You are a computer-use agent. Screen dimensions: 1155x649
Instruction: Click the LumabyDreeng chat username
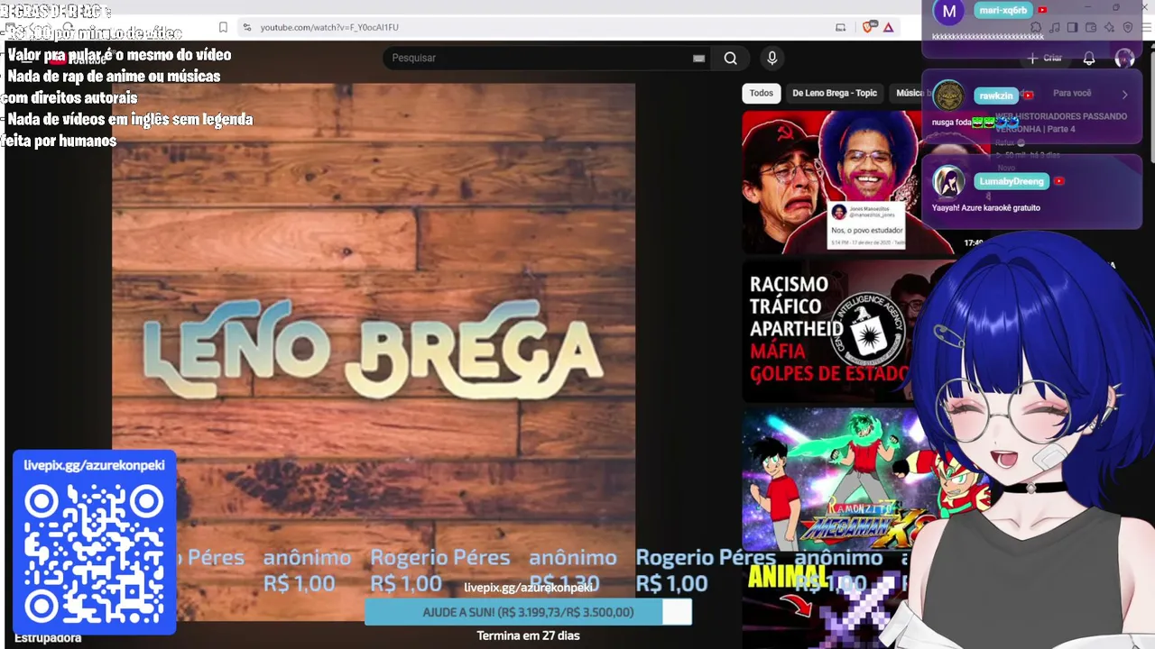[1012, 181]
